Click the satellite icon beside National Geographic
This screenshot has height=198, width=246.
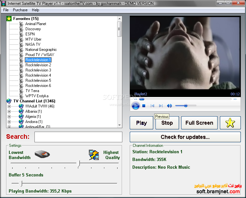pyautogui.click(x=21, y=50)
